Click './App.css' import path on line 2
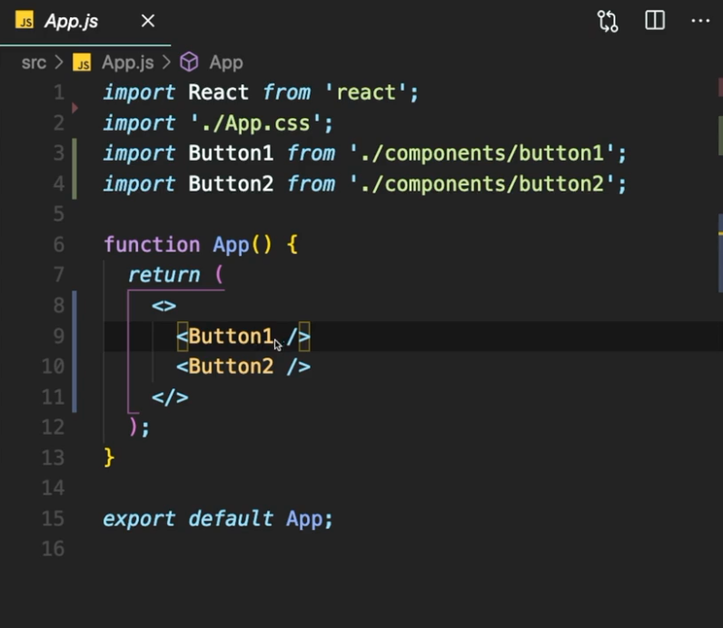The width and height of the screenshot is (723, 628). tap(255, 123)
